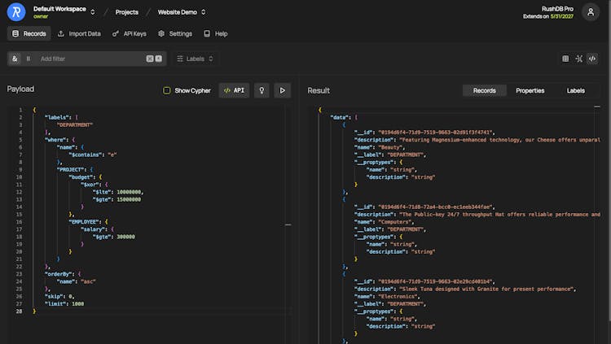Toggle the API code button

pos(234,90)
